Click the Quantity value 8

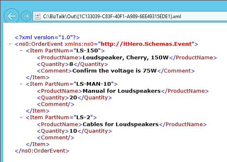[x=71, y=64]
